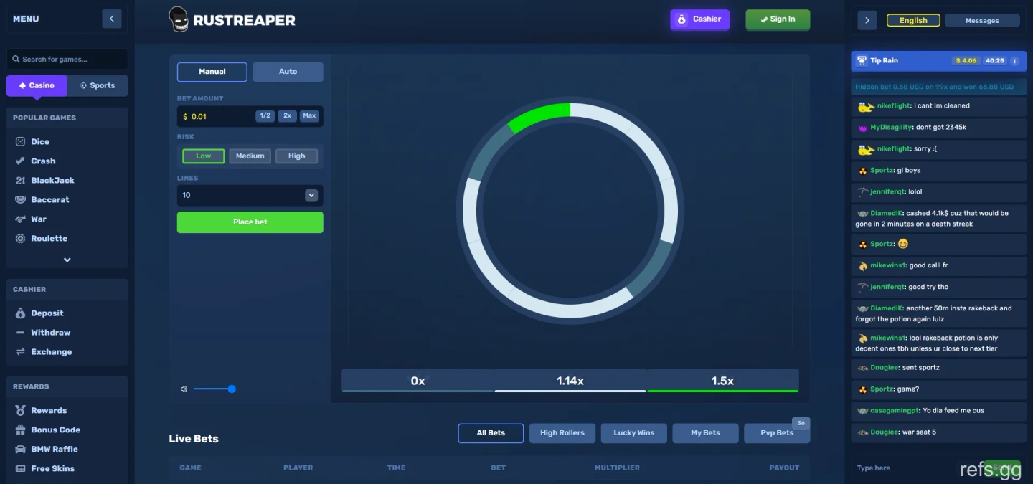Open BMW Raffle from sidebar
The image size is (1033, 484).
pyautogui.click(x=54, y=450)
